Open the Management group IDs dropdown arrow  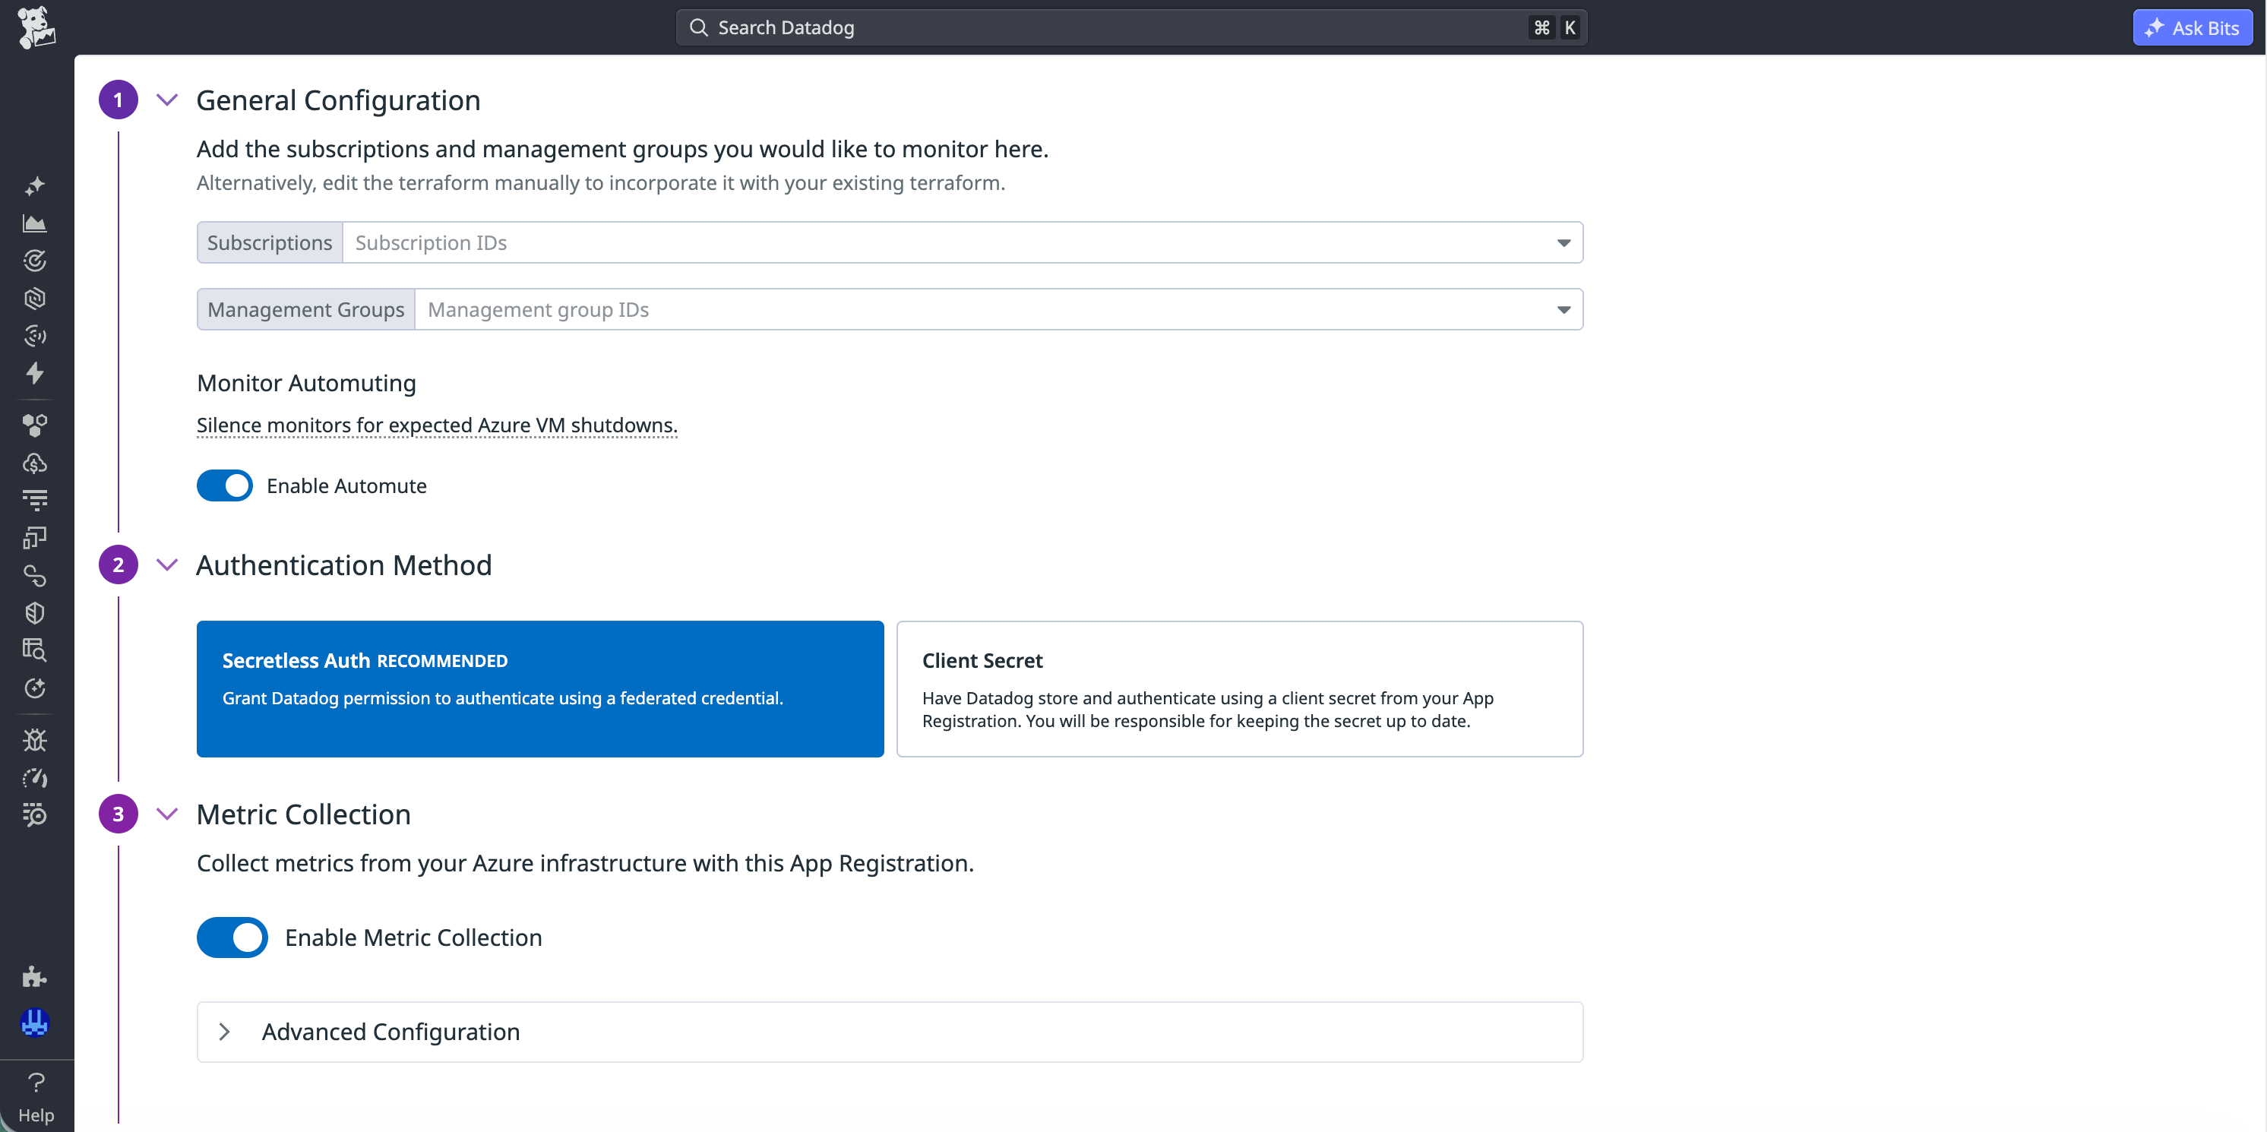[x=1564, y=310]
